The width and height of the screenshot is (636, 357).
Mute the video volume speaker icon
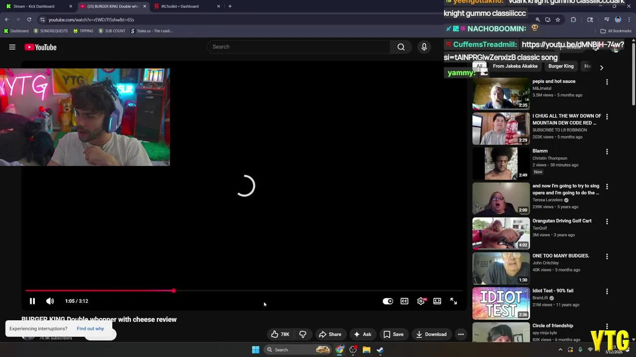50,301
